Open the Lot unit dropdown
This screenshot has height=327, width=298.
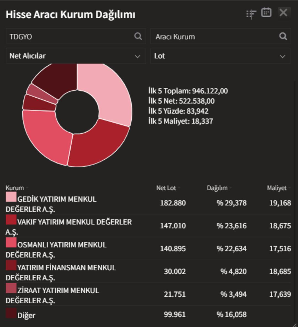[x=220, y=56]
